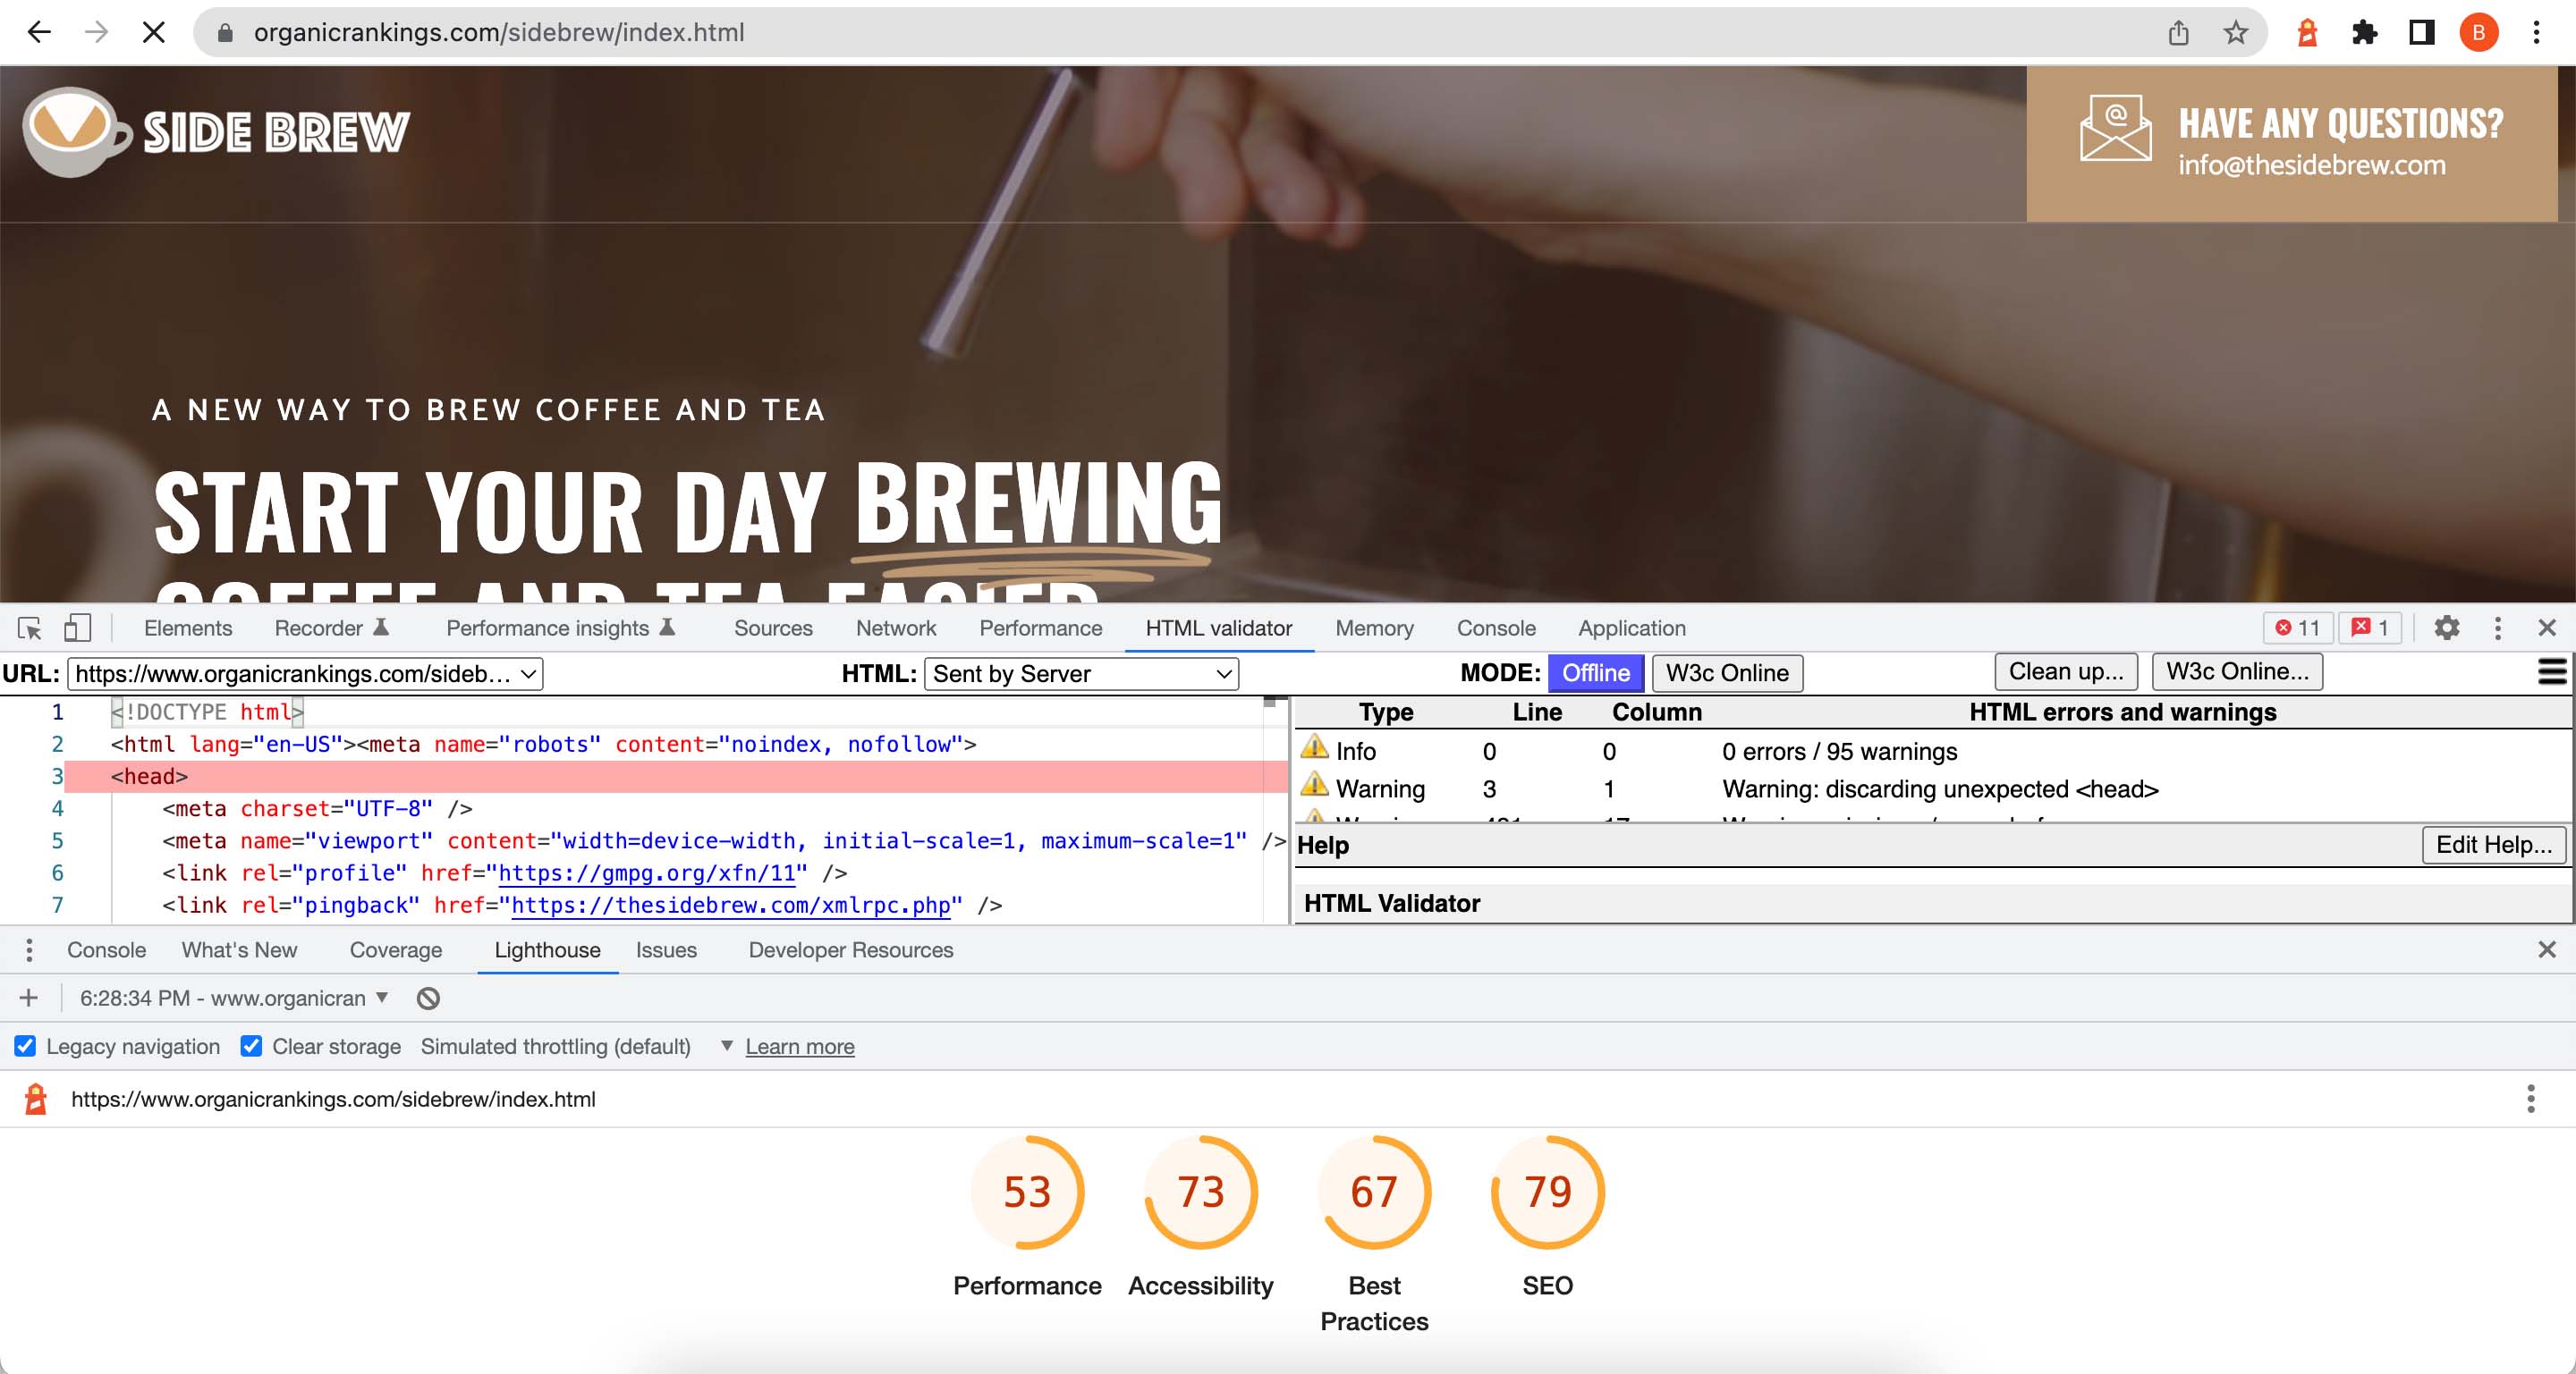This screenshot has height=1374, width=2576.
Task: Select the inspect element cursor icon
Action: coord(29,628)
